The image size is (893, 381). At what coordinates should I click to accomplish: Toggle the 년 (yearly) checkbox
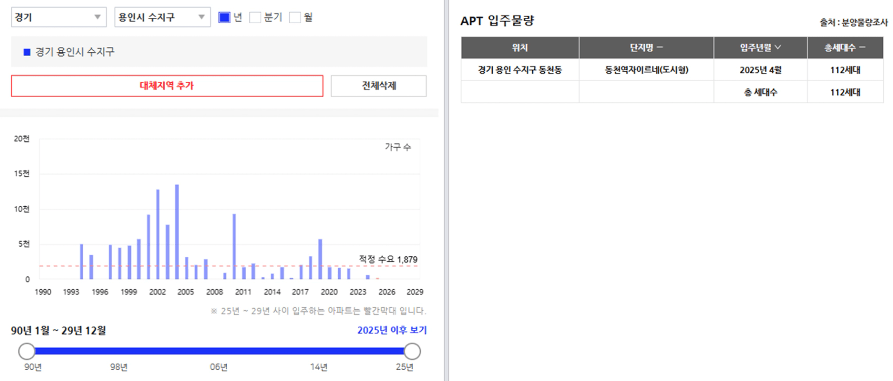point(224,17)
